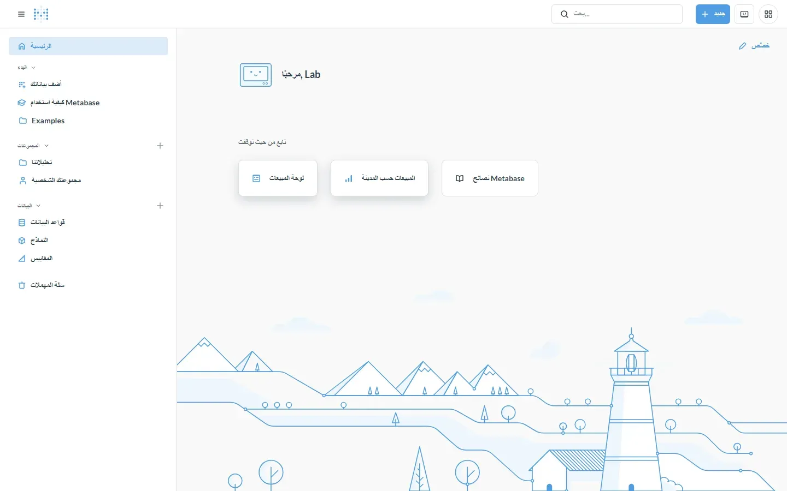The width and height of the screenshot is (787, 491).
Task: Open النماذج models item
Action: 88,241
